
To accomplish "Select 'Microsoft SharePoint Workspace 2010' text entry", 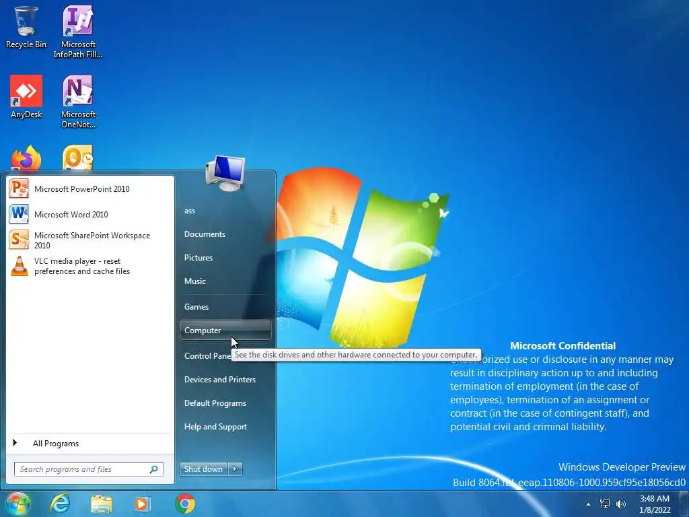I will (92, 240).
